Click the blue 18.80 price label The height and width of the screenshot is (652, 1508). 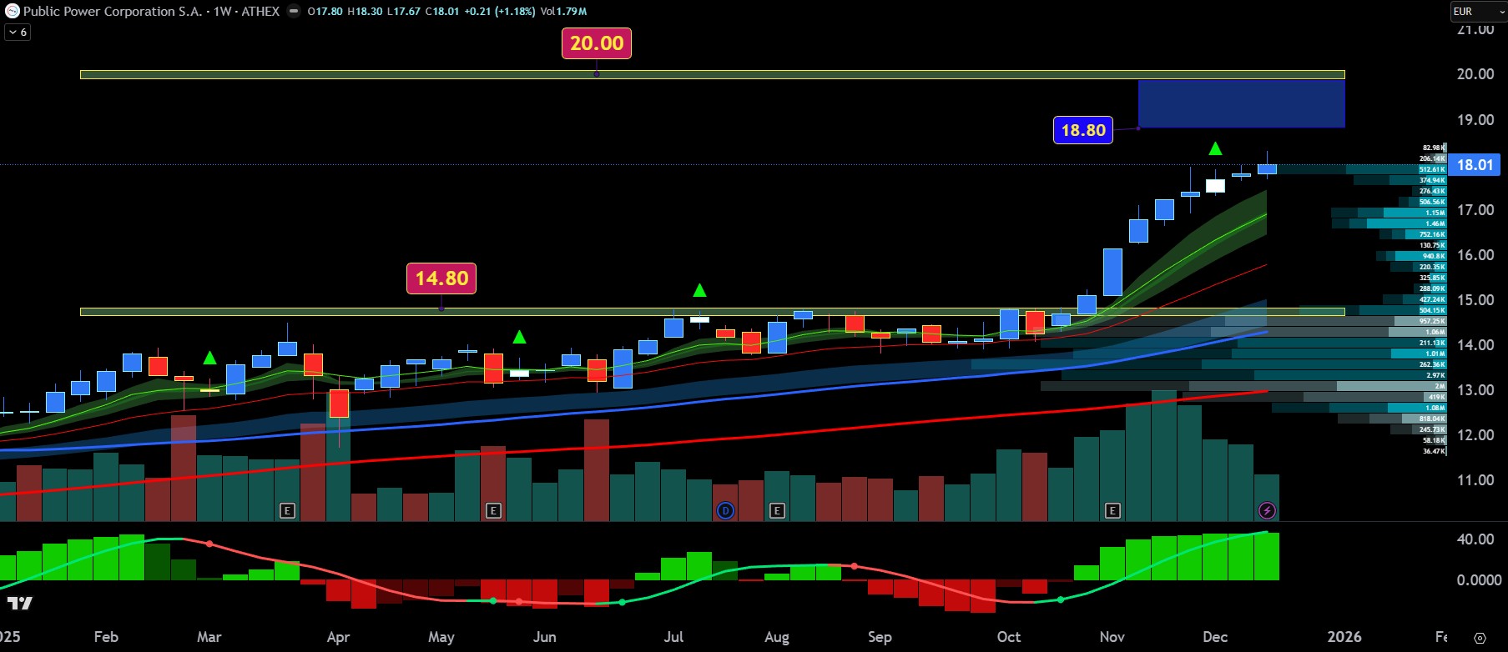[x=1082, y=130]
